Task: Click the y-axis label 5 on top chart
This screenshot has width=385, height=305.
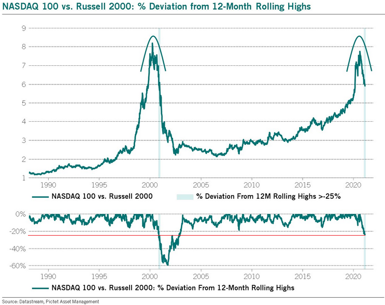Action: [24, 103]
